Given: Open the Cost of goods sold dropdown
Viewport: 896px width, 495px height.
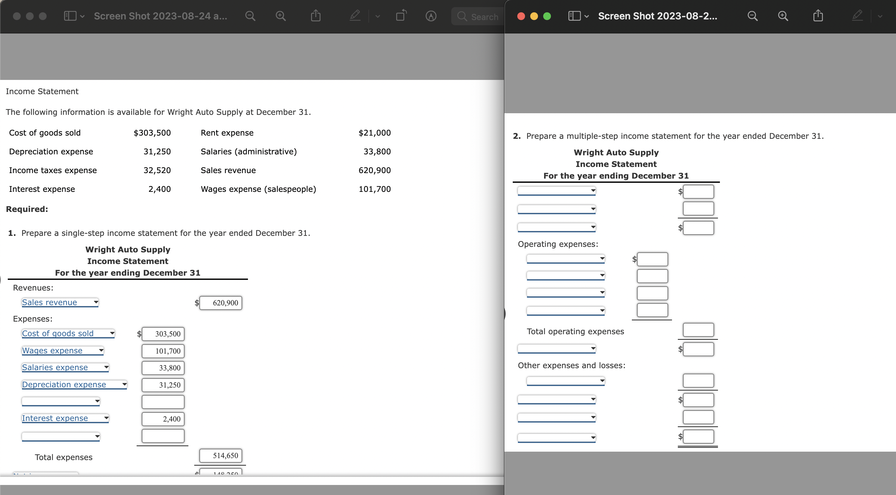Looking at the screenshot, I should click(x=68, y=333).
